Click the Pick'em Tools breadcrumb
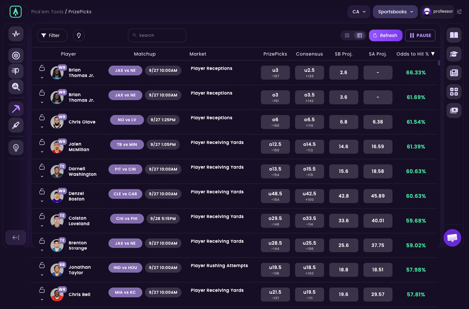 [47, 12]
